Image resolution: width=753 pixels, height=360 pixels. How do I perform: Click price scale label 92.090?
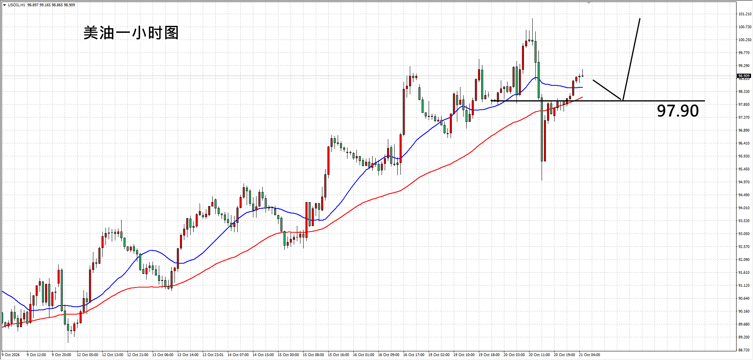point(744,260)
